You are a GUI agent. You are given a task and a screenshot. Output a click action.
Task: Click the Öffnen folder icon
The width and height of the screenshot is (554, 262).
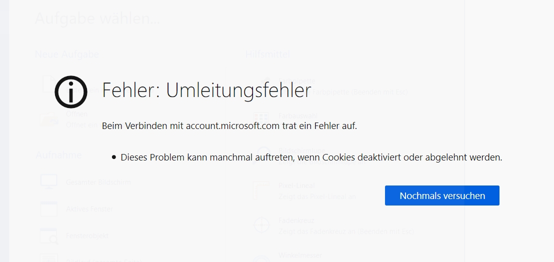[48, 119]
